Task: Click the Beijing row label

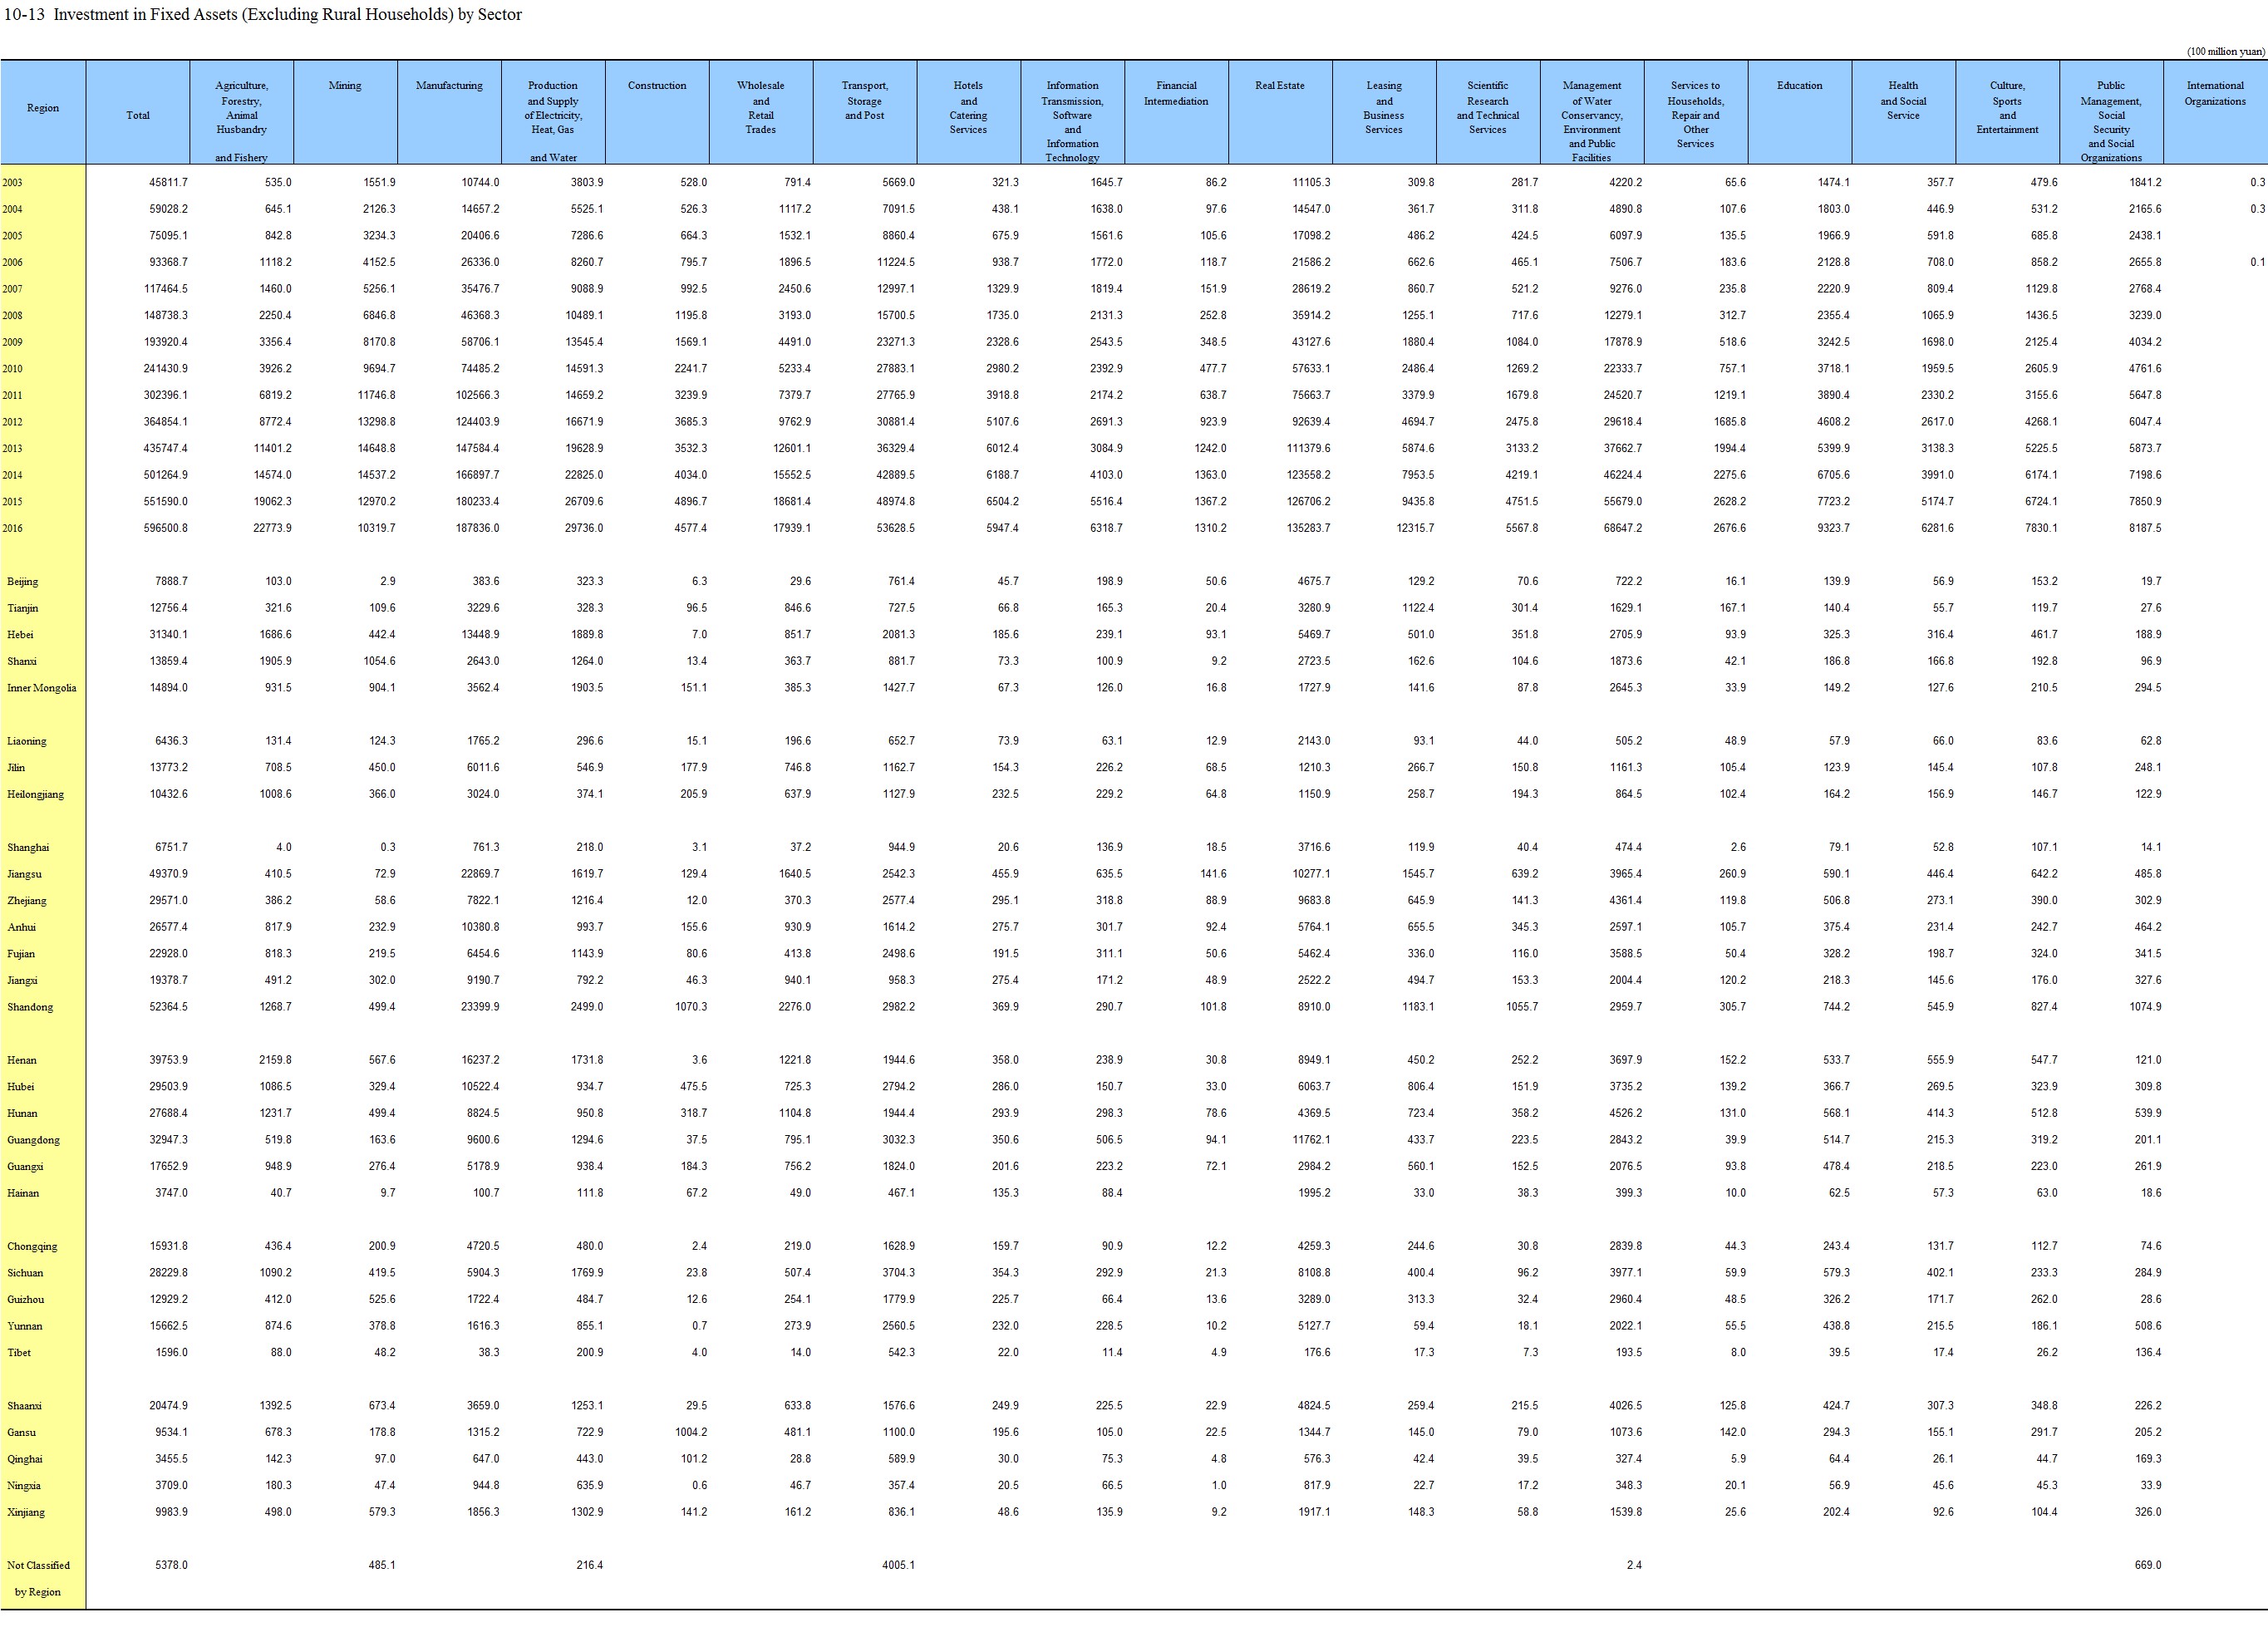Action: (x=22, y=582)
